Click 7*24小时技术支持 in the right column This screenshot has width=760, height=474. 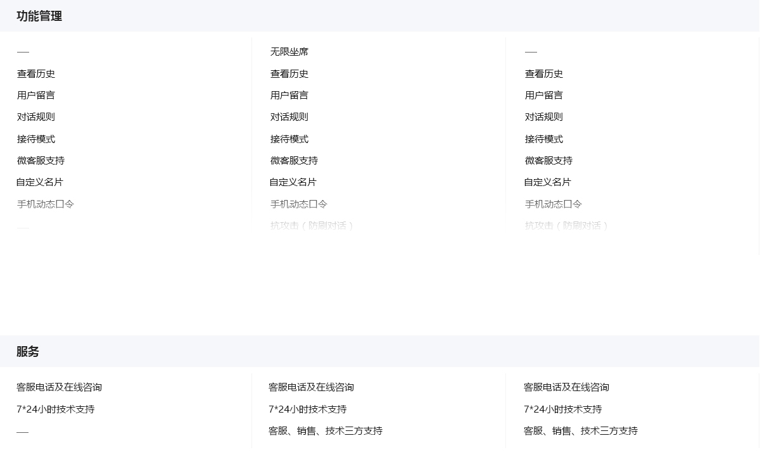562,409
